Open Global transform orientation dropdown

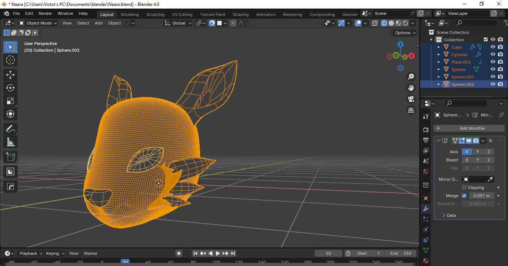pos(178,23)
